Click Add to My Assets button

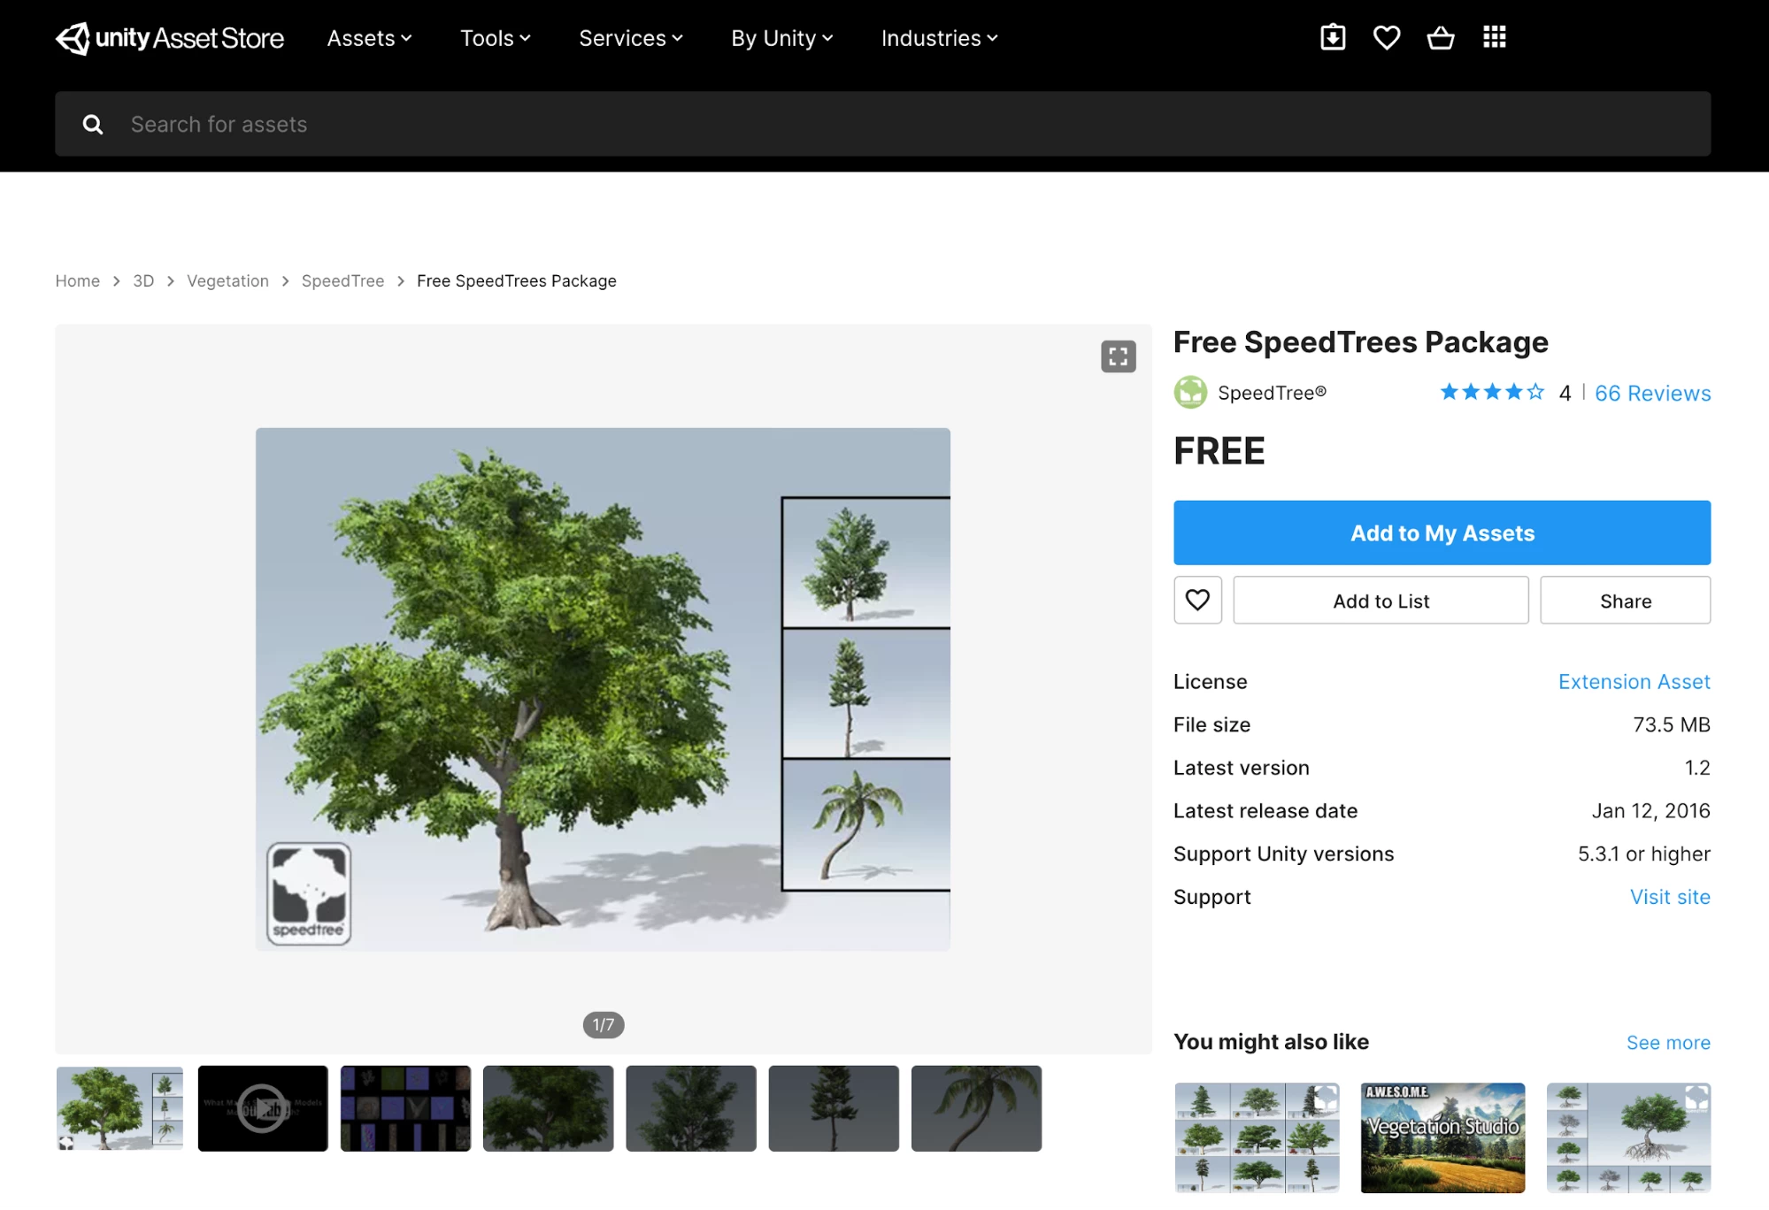click(1442, 533)
